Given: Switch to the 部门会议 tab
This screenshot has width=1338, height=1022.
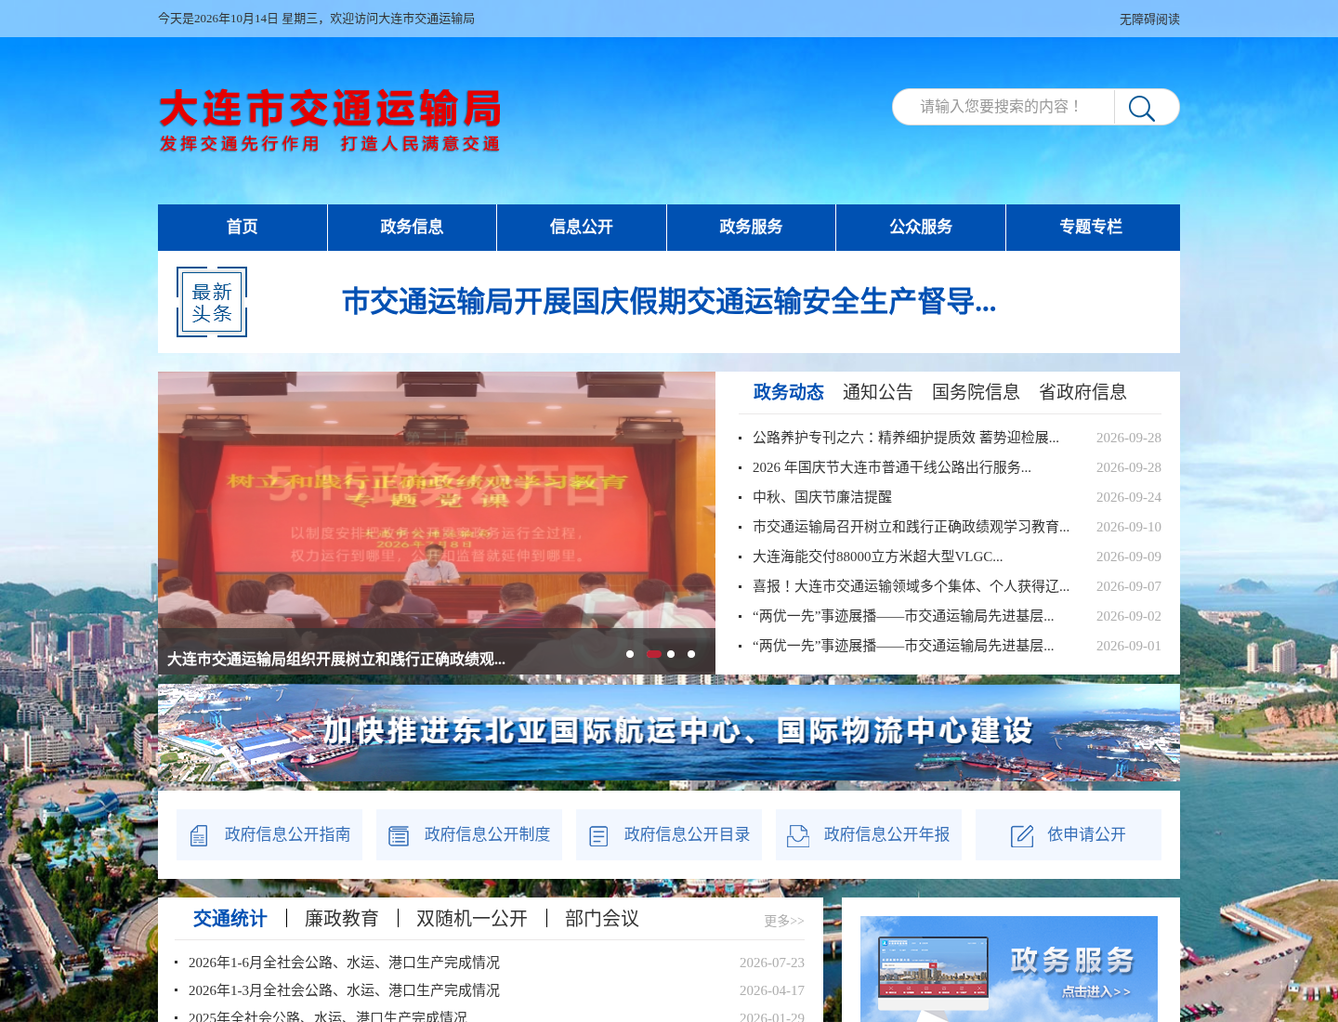Looking at the screenshot, I should [x=602, y=919].
